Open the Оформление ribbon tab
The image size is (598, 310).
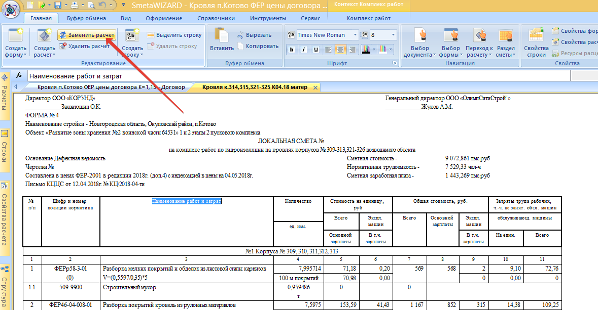pos(164,18)
